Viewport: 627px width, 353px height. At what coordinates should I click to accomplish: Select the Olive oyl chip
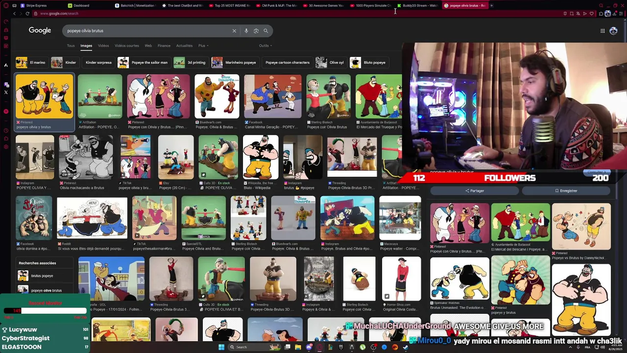click(330, 62)
